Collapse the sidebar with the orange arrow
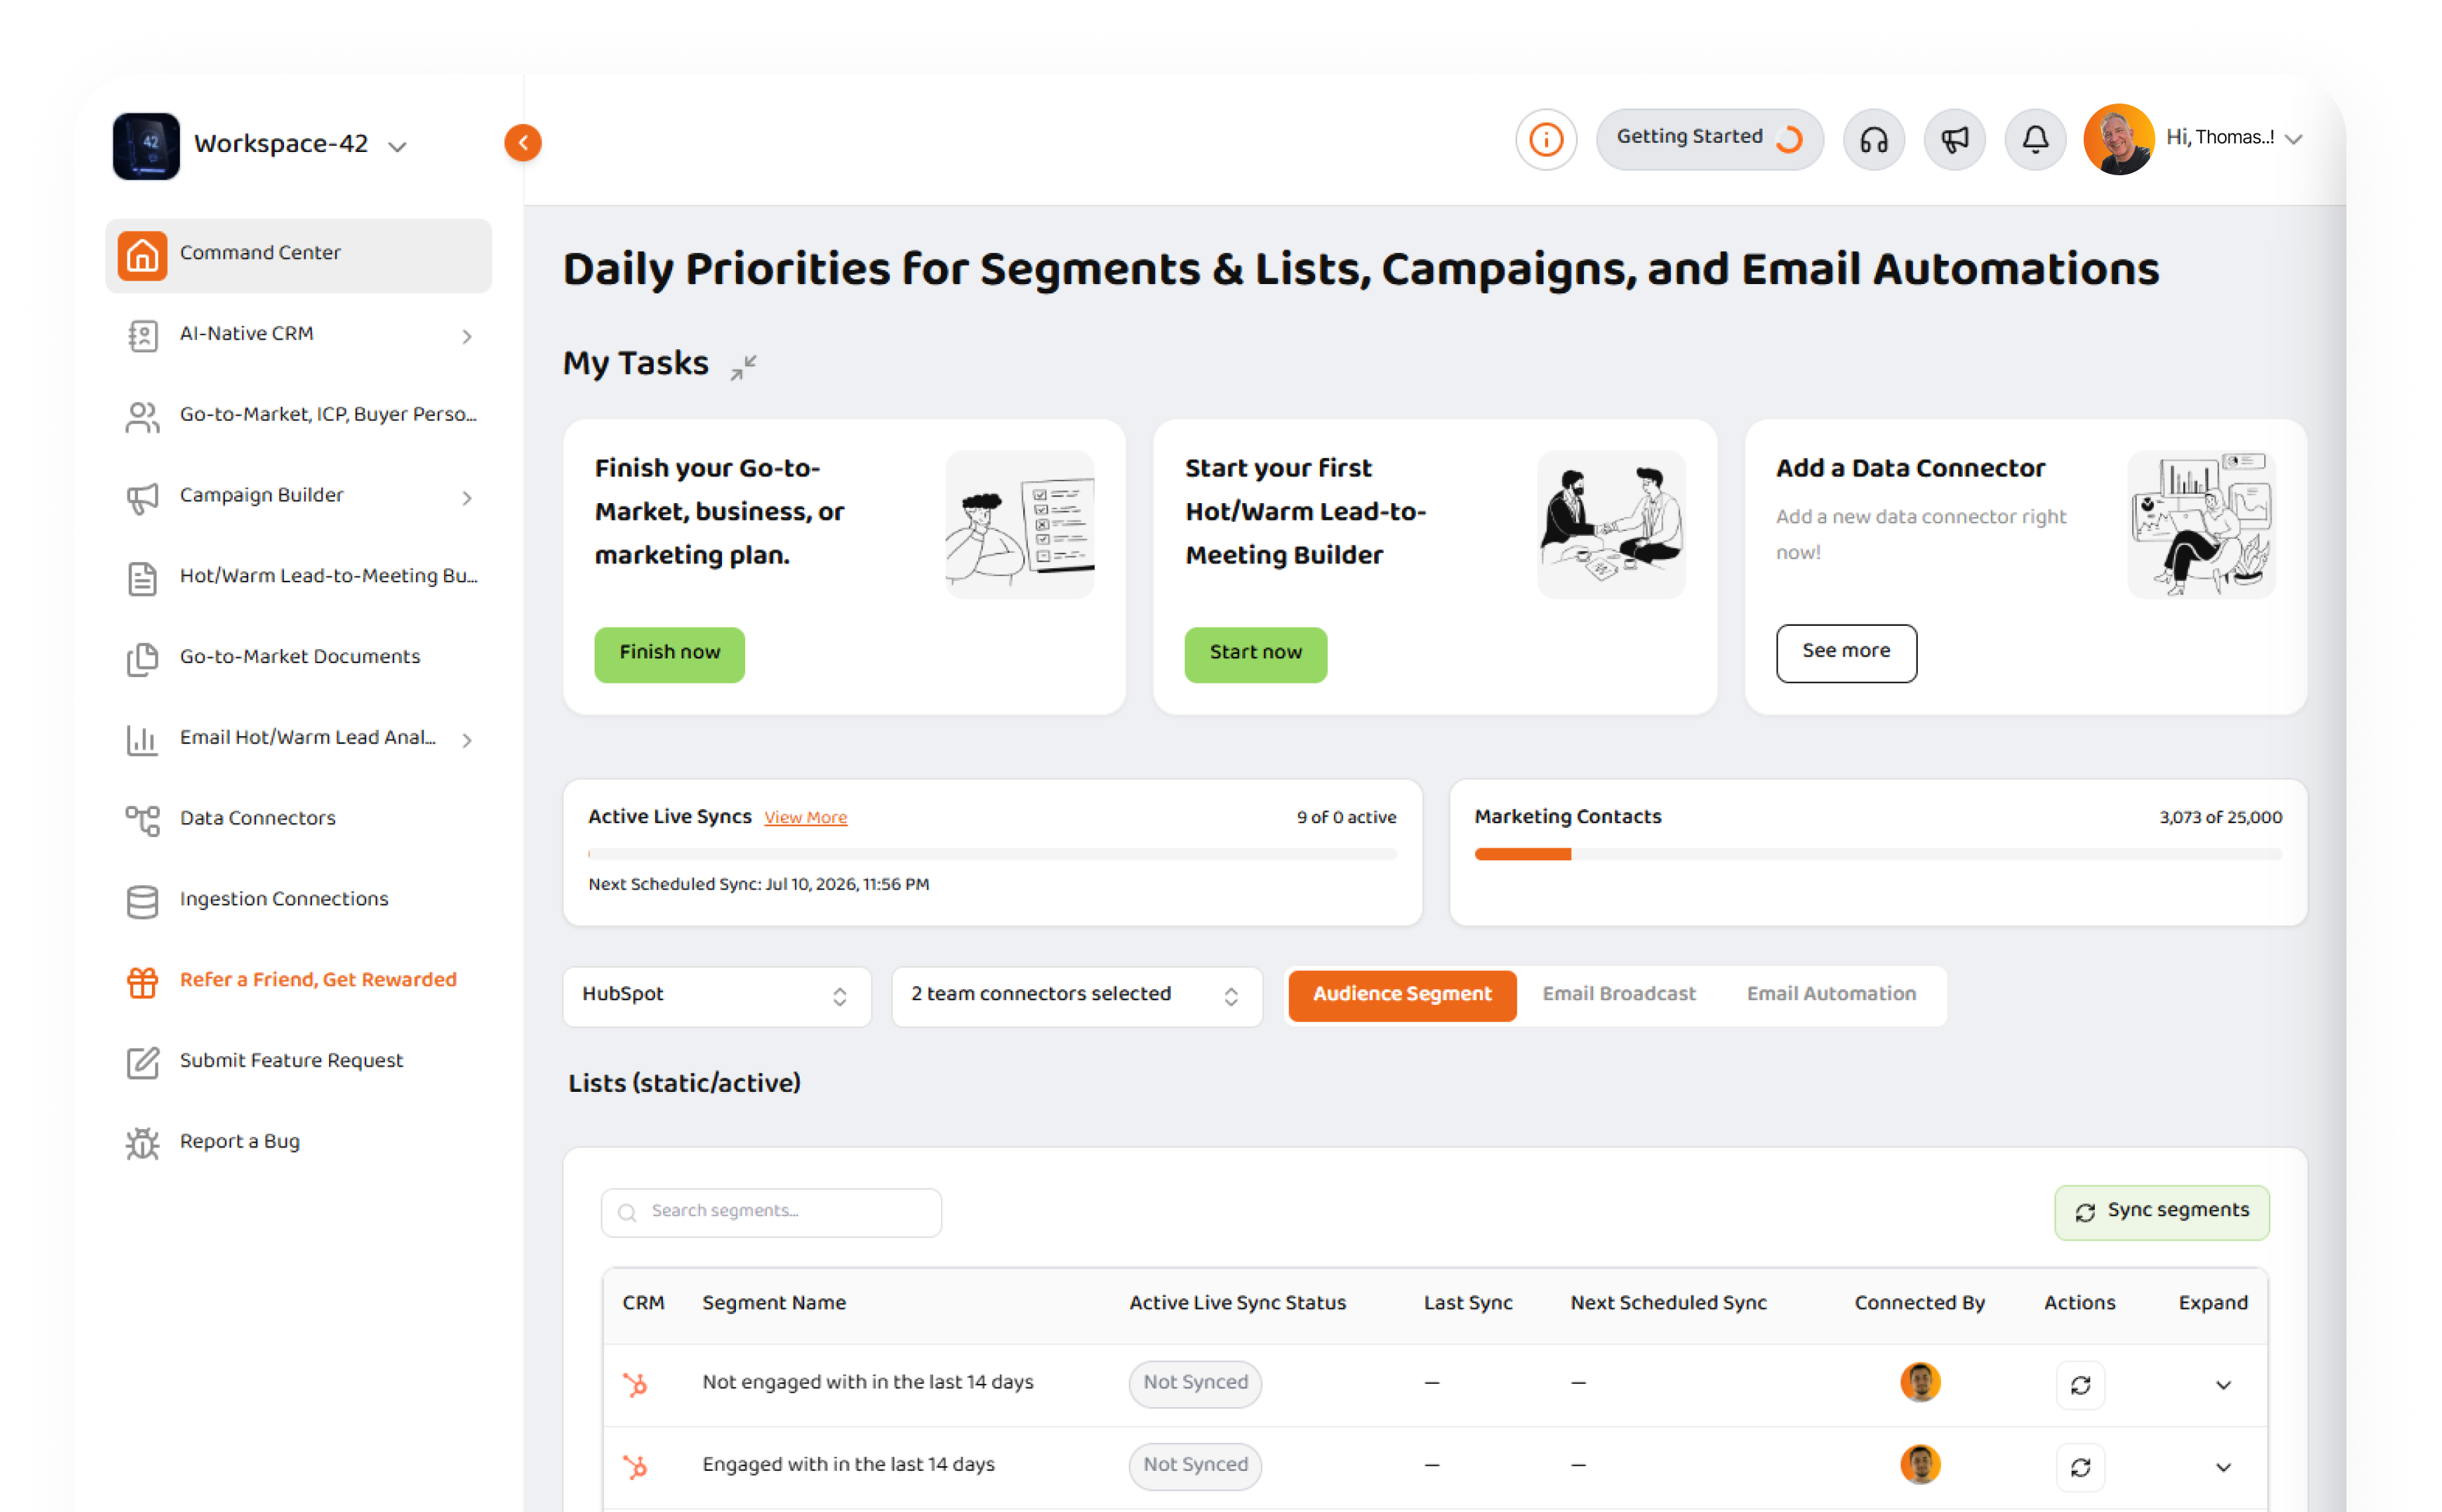This screenshot has width=2442, height=1512. tap(523, 143)
